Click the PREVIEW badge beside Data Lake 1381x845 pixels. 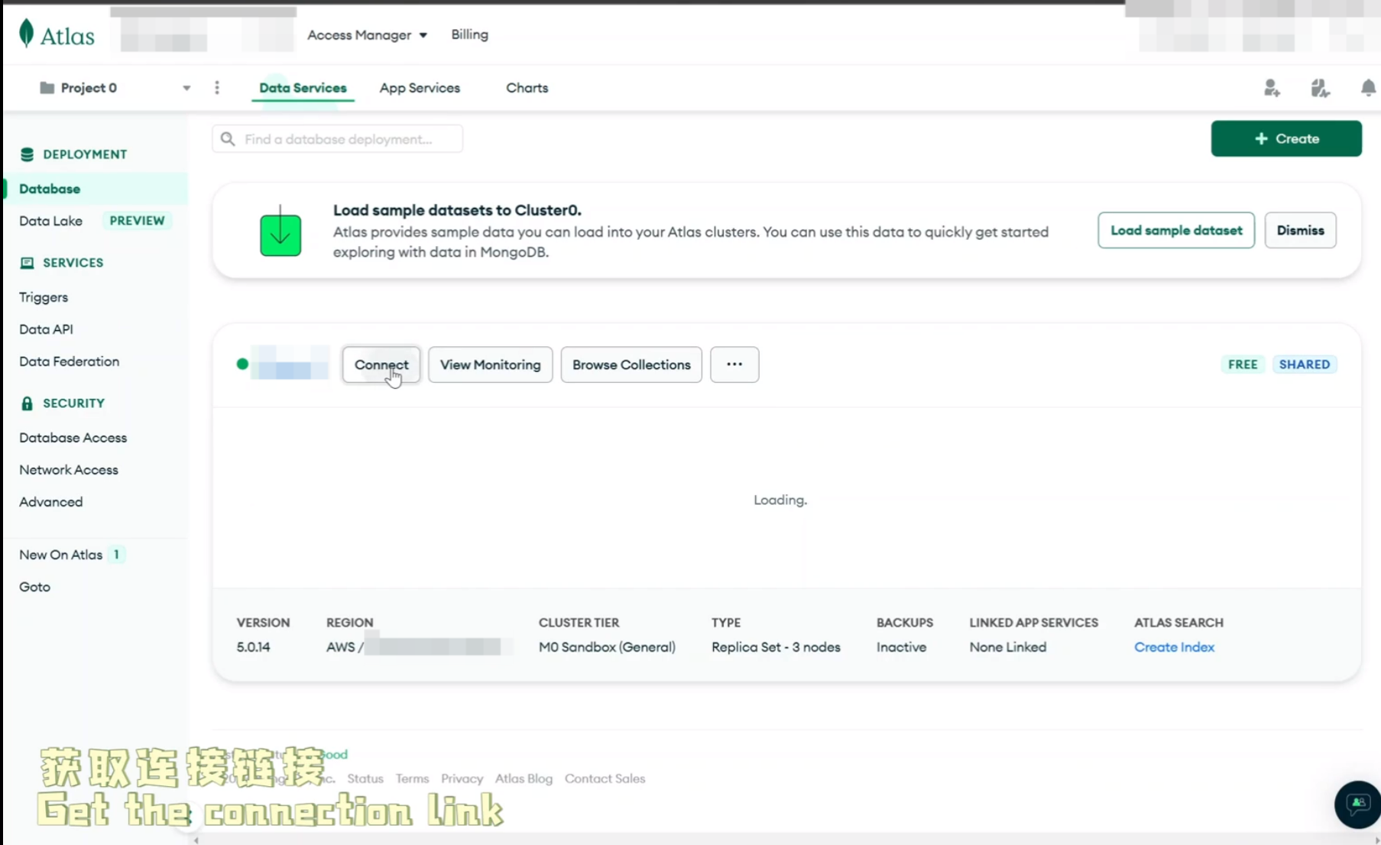click(137, 221)
